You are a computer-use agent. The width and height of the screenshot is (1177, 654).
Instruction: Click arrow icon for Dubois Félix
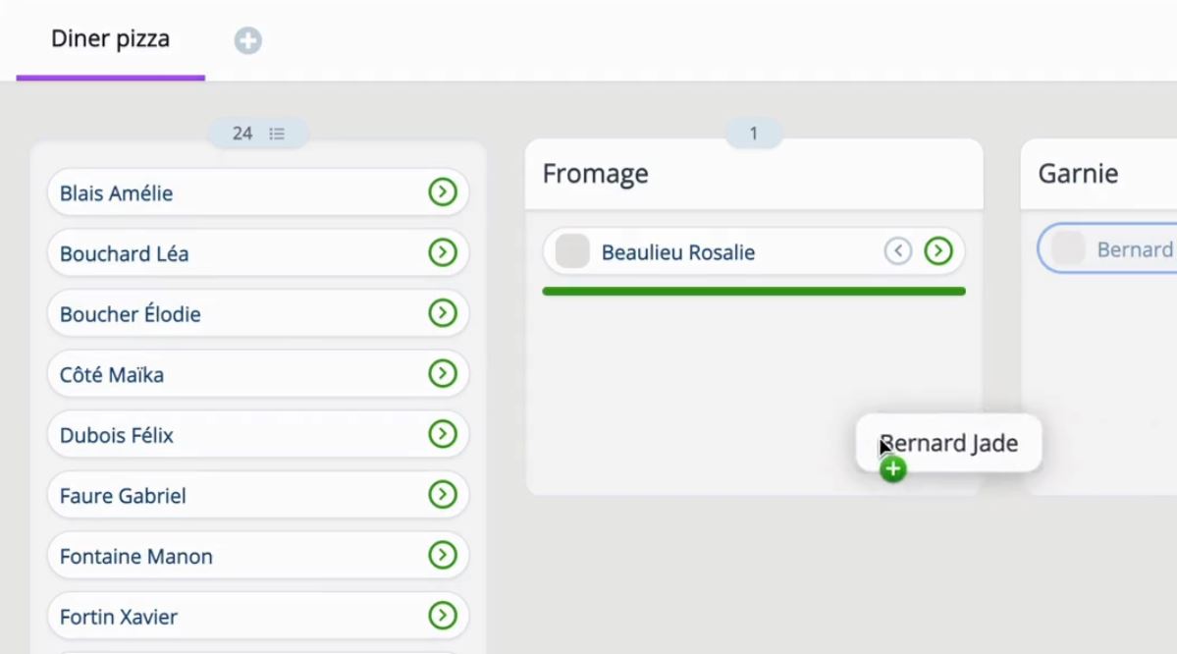(443, 434)
